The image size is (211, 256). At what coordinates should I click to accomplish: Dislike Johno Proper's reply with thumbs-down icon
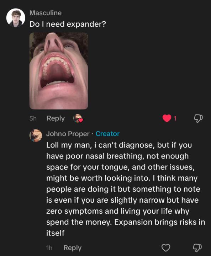(197, 248)
